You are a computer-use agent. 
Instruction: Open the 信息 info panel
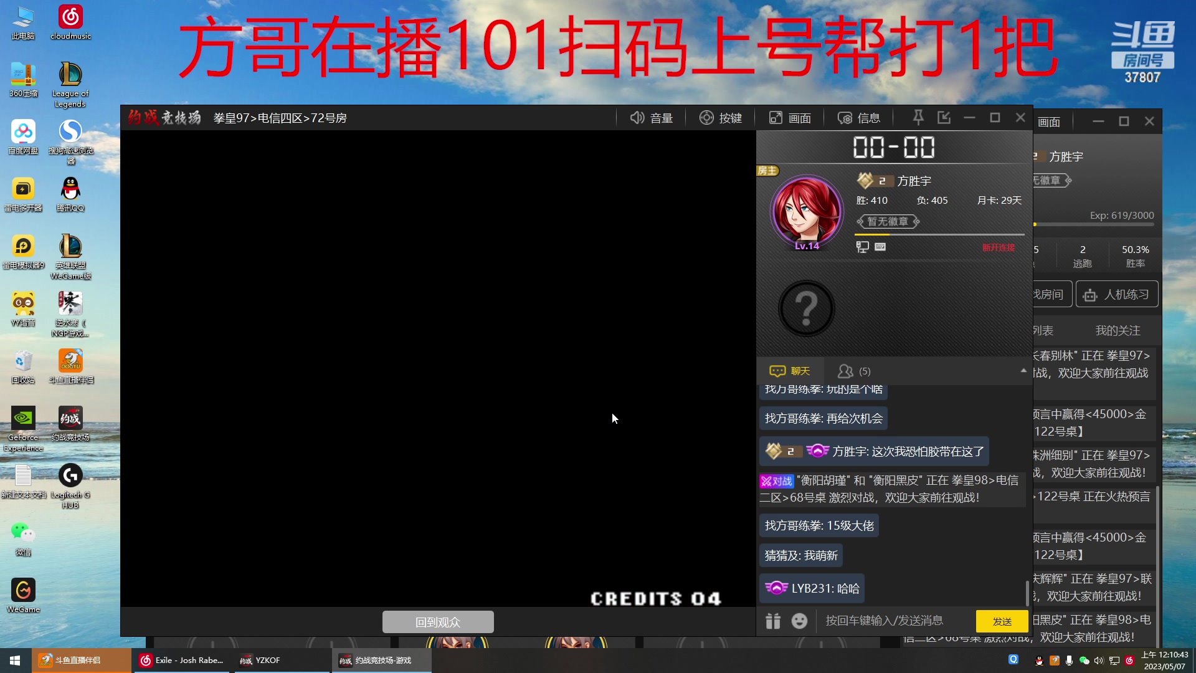858,118
